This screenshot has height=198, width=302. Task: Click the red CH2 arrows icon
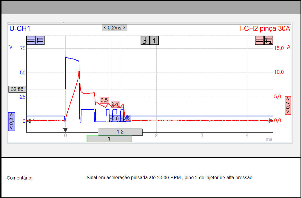tap(269, 40)
